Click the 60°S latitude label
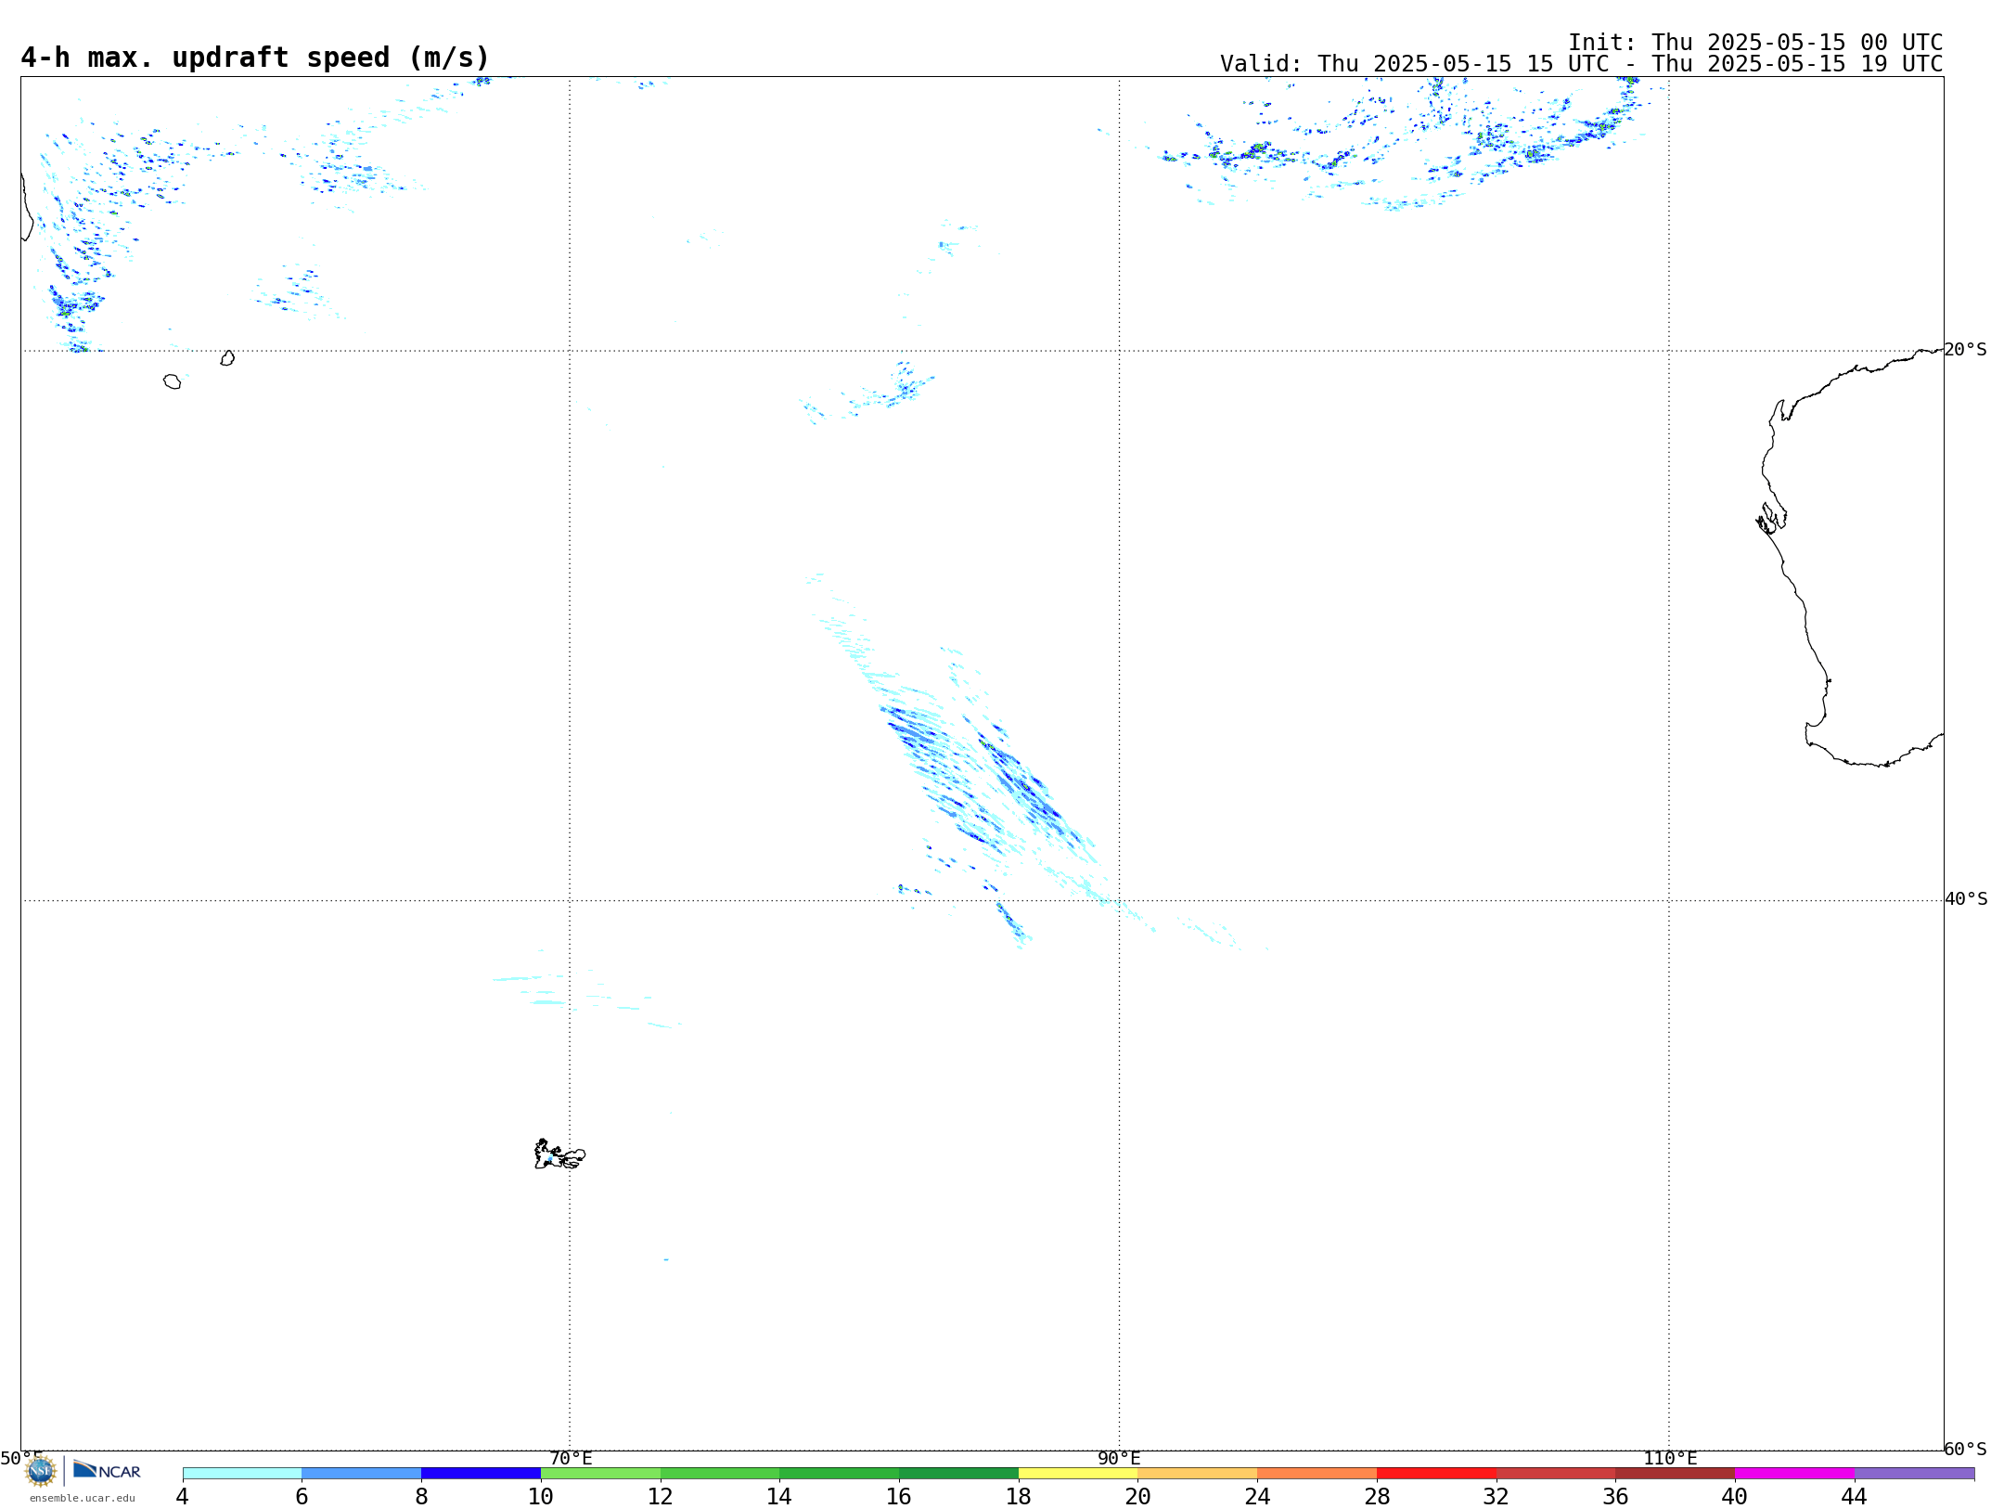 [1966, 1449]
